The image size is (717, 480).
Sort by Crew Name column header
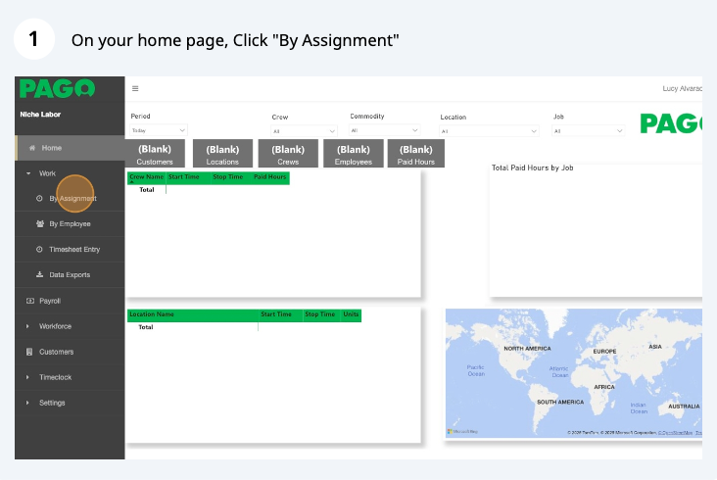click(146, 177)
